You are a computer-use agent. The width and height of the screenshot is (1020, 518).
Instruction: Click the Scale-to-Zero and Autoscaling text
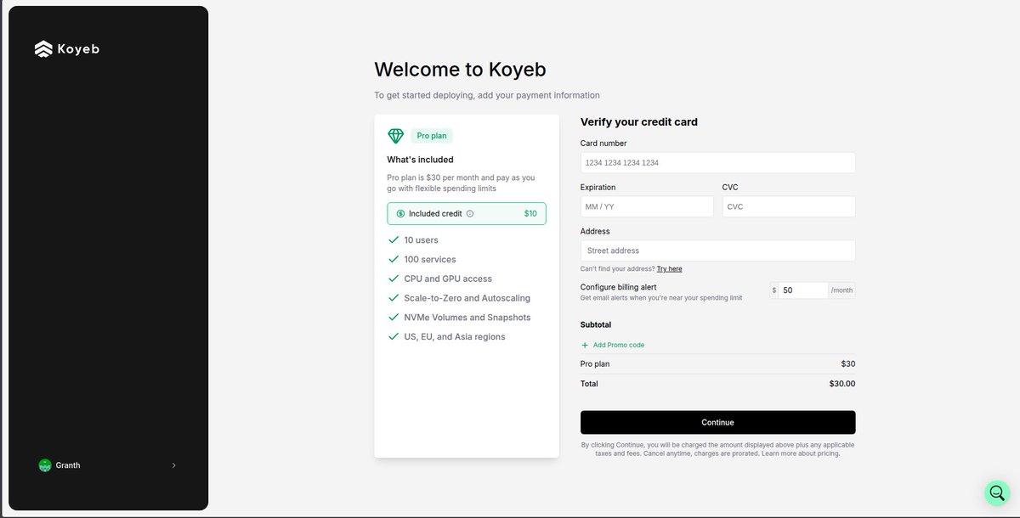[x=467, y=298]
